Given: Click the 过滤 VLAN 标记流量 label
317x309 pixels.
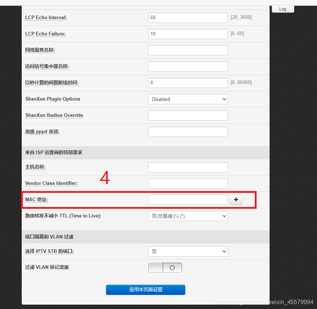Looking at the screenshot, I should [x=47, y=267].
